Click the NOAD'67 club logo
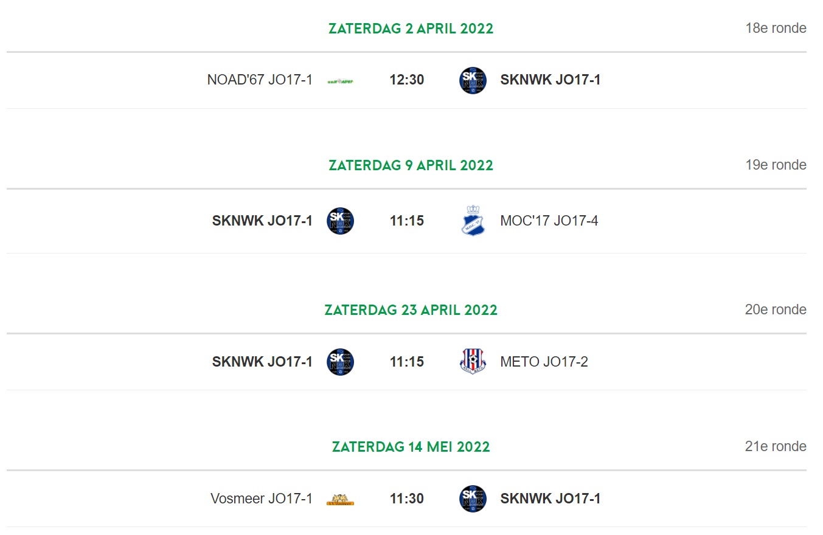823x535 pixels. click(340, 80)
